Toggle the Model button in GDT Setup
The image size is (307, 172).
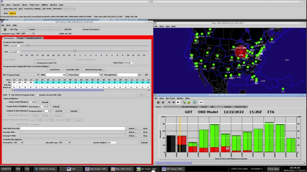(32, 29)
